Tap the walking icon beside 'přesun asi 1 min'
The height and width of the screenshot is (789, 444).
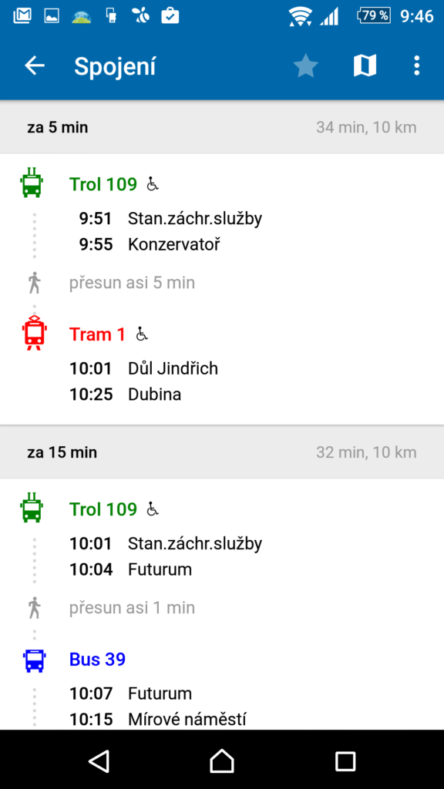click(34, 608)
